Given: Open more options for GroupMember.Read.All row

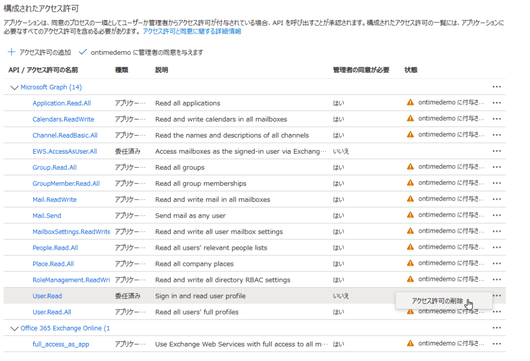Looking at the screenshot, I should pyautogui.click(x=496, y=183).
